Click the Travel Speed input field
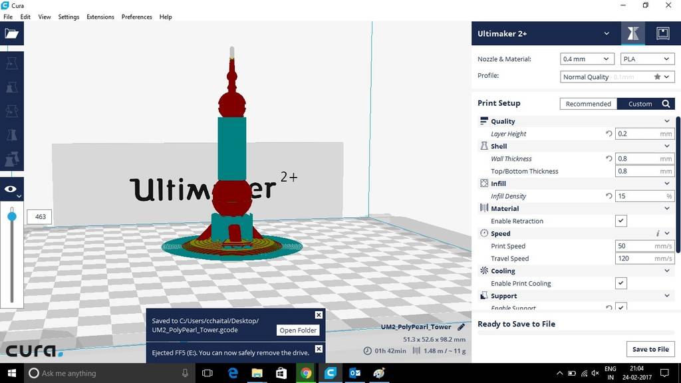The height and width of the screenshot is (383, 681). click(x=645, y=259)
